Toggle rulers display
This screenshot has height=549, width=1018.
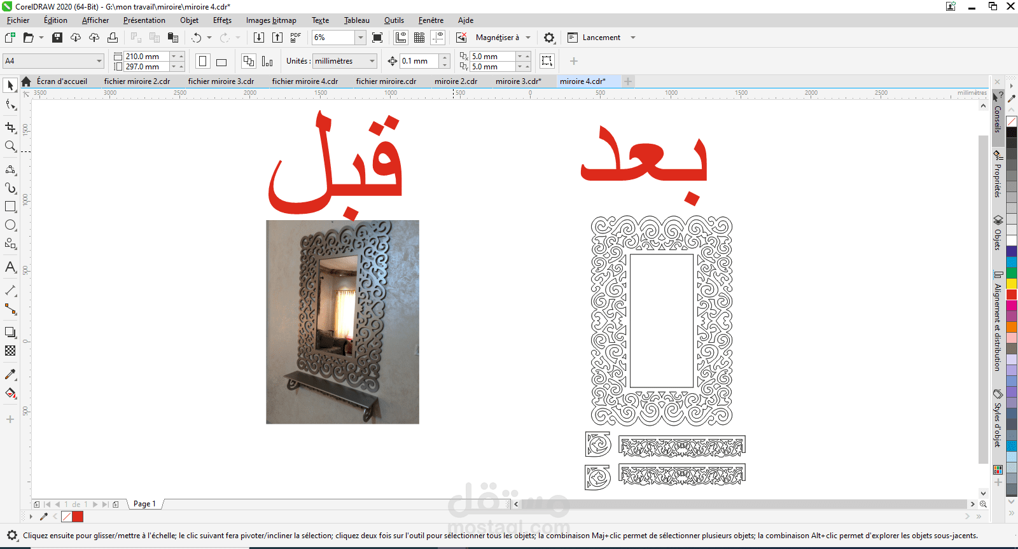pos(401,38)
